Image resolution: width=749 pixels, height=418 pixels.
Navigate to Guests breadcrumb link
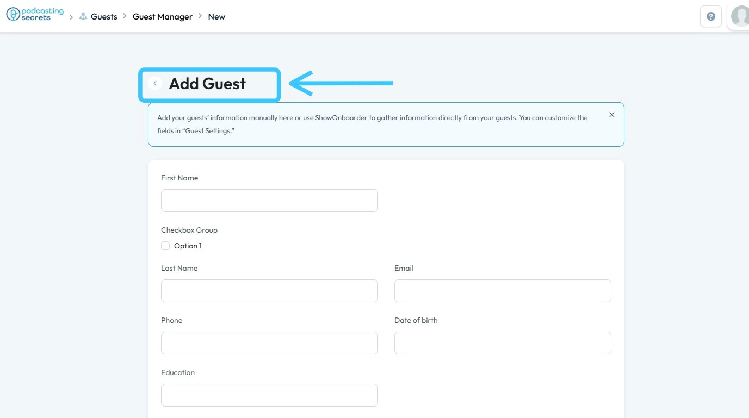[x=104, y=17]
